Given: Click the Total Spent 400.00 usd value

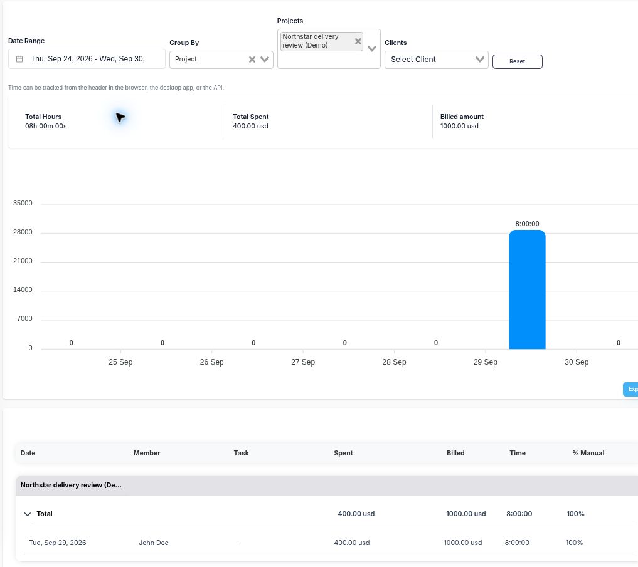Looking at the screenshot, I should point(250,126).
